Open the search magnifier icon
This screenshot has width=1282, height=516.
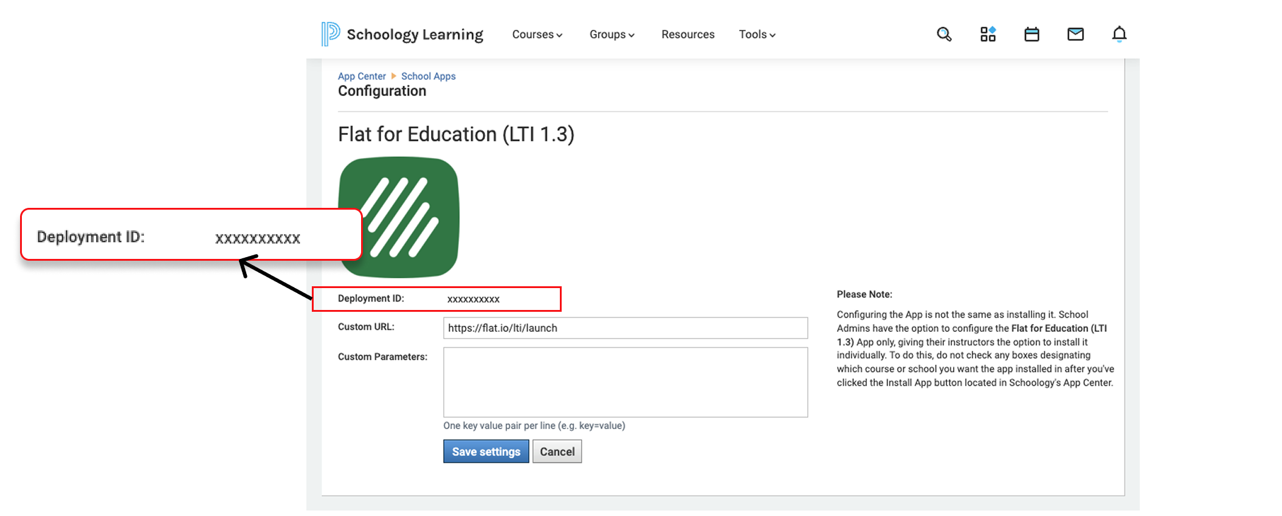click(944, 34)
